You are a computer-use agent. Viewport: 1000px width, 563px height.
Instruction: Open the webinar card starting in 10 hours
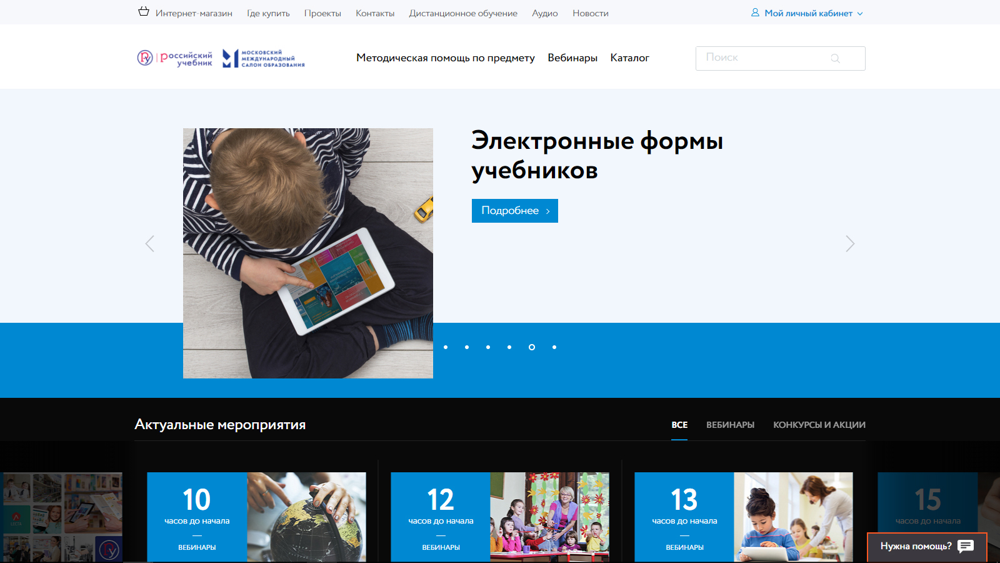tap(256, 517)
